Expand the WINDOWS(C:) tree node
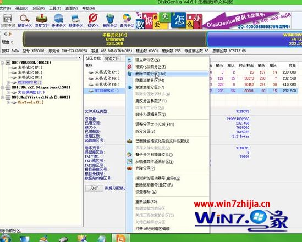 coord(8,82)
